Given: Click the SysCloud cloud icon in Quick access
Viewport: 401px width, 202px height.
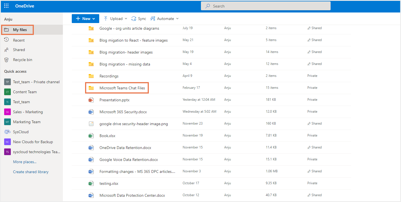Looking at the screenshot, I should click(7, 132).
